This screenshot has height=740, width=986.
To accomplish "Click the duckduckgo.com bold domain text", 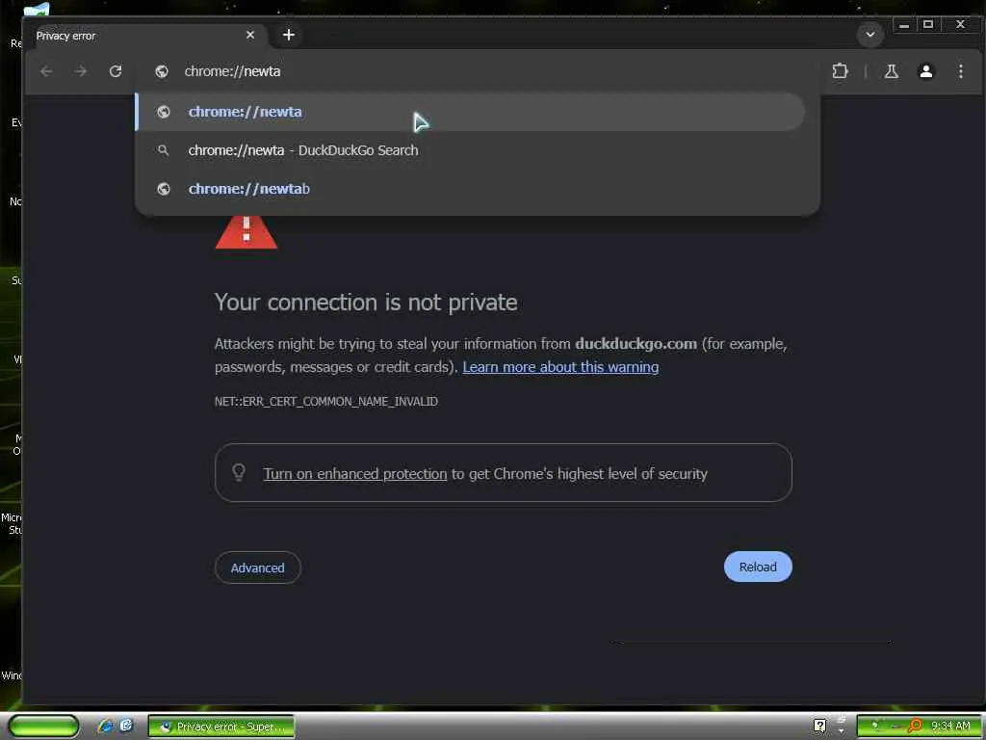I will (x=636, y=344).
